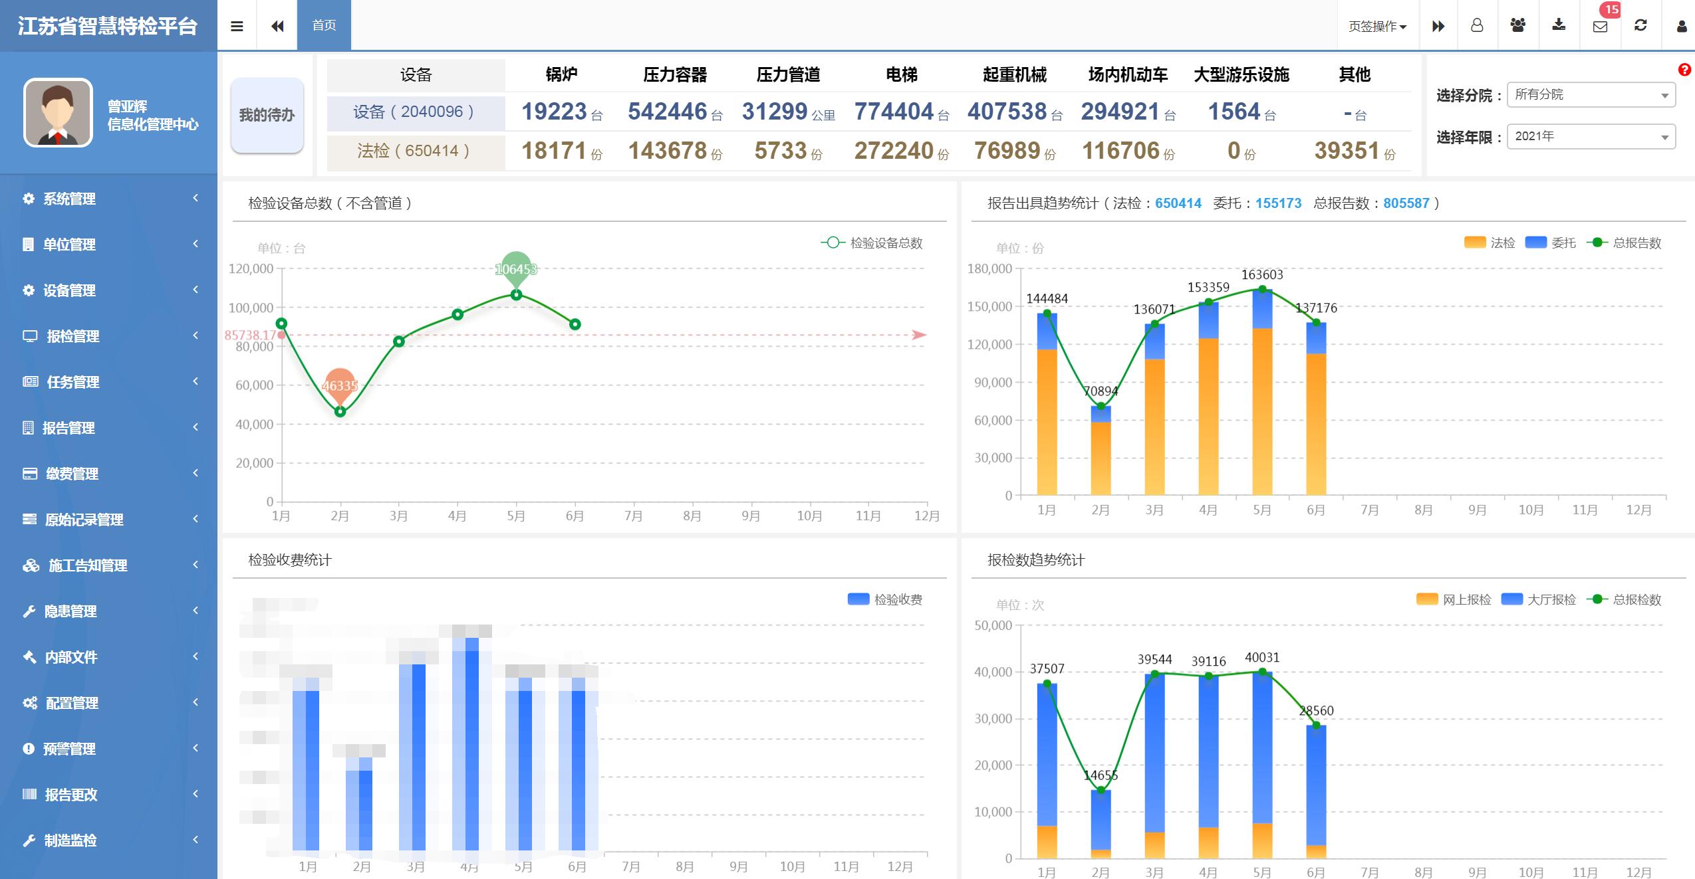This screenshot has height=879, width=1695.
Task: Click the 制造监检 wrench icon
Action: [x=29, y=840]
